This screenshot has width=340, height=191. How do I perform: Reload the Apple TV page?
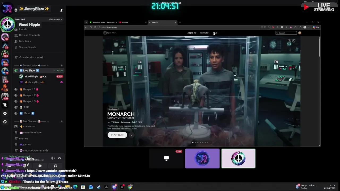click(x=91, y=27)
